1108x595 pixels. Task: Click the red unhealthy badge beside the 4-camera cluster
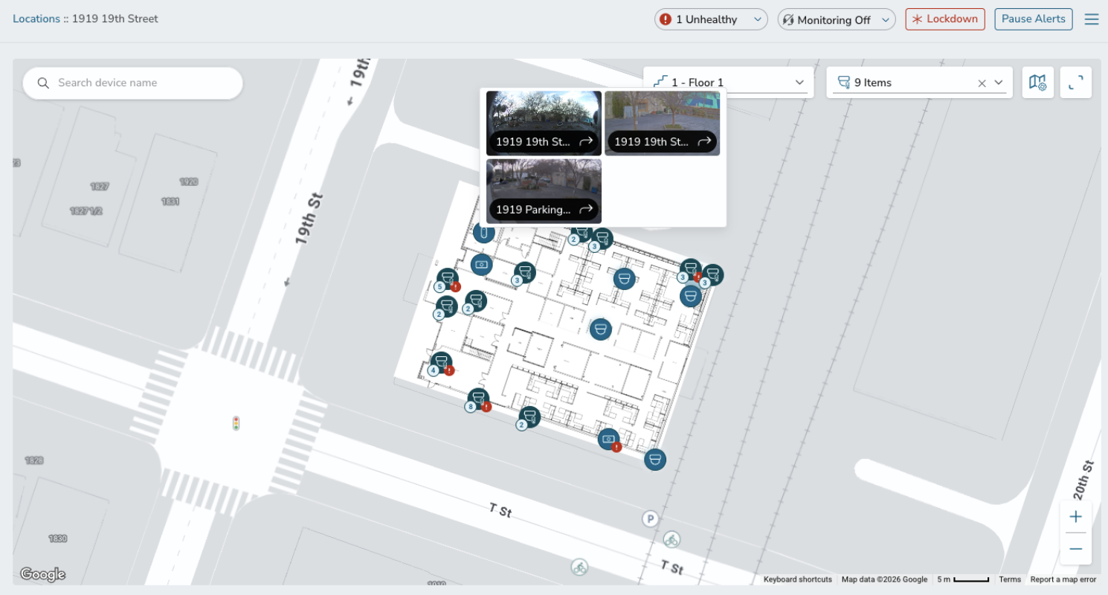coord(449,370)
